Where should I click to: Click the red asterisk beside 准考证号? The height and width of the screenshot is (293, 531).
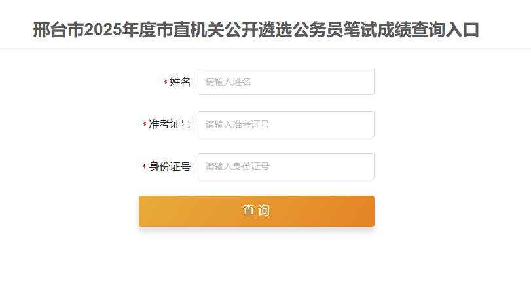pos(145,125)
